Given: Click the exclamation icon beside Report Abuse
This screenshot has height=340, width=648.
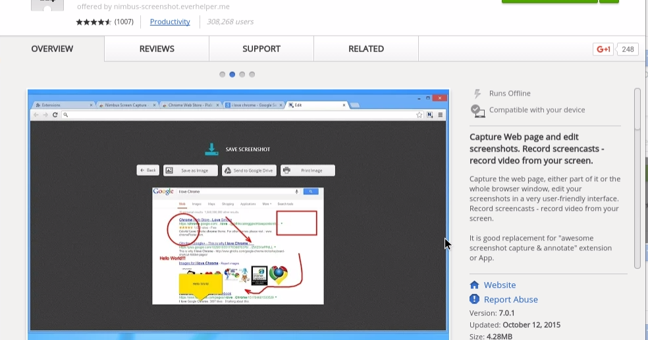Looking at the screenshot, I should (x=474, y=299).
